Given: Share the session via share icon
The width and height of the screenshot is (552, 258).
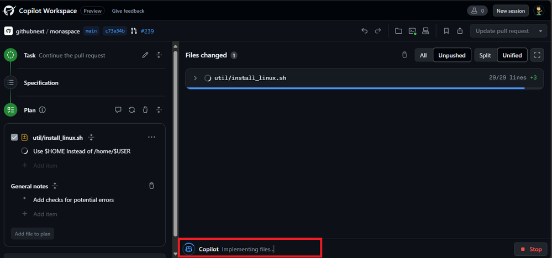Looking at the screenshot, I should [460, 31].
